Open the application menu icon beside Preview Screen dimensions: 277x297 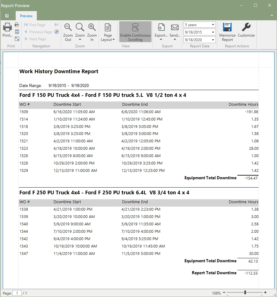tap(7, 16)
